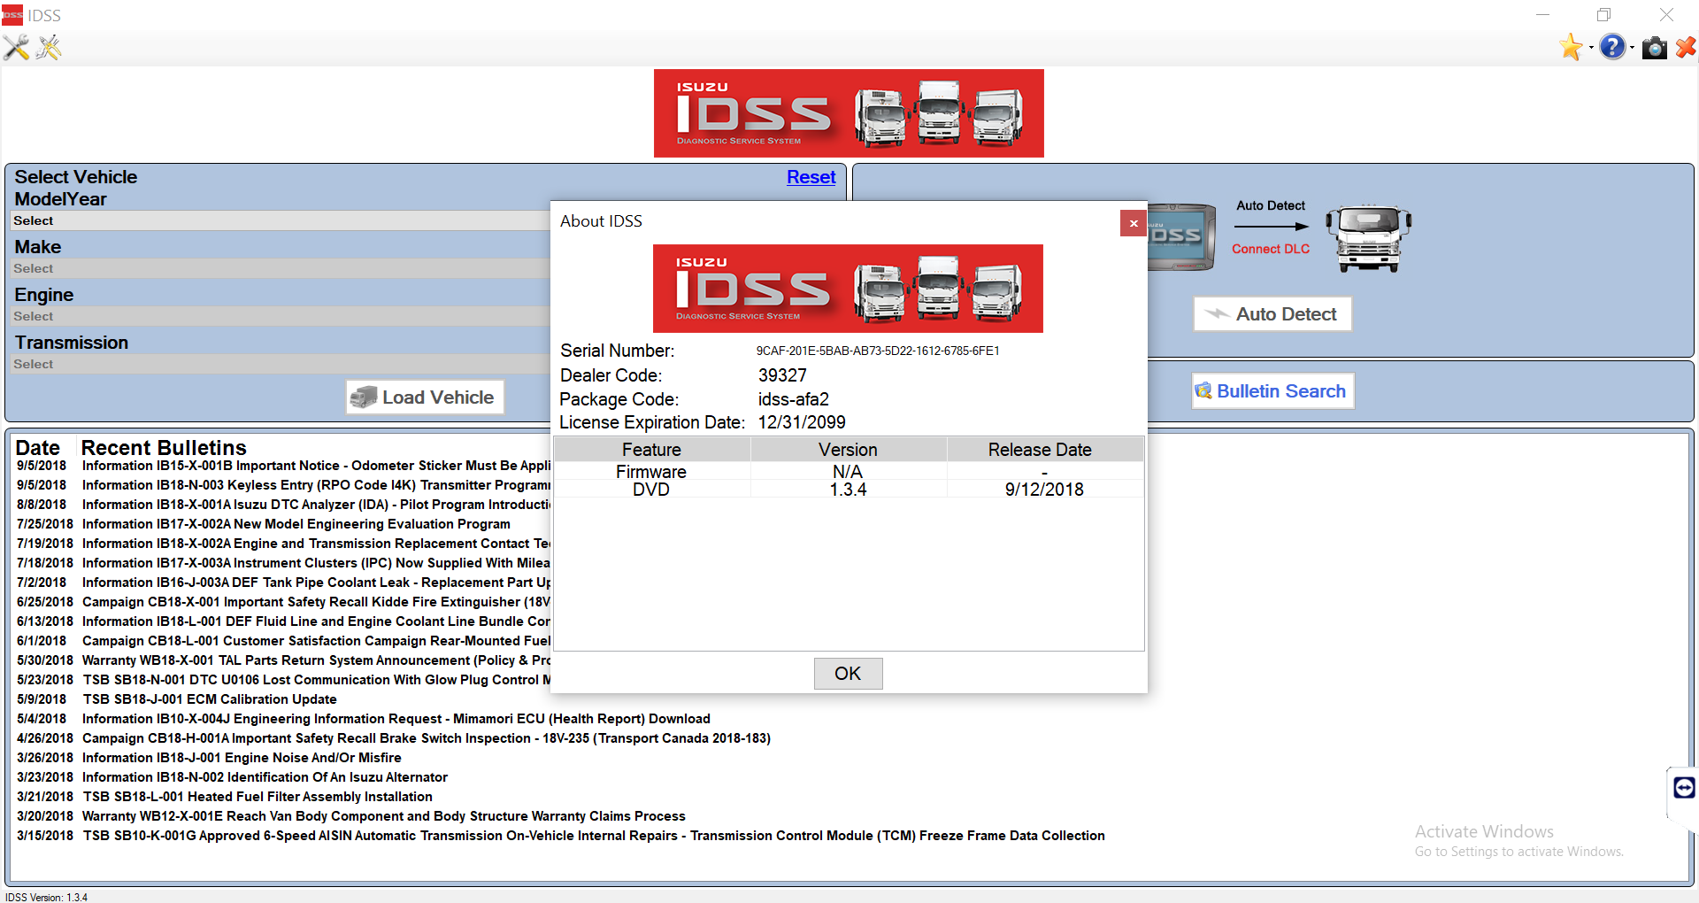The image size is (1699, 903).
Task: Click dealer code value 39327
Action: tap(782, 375)
